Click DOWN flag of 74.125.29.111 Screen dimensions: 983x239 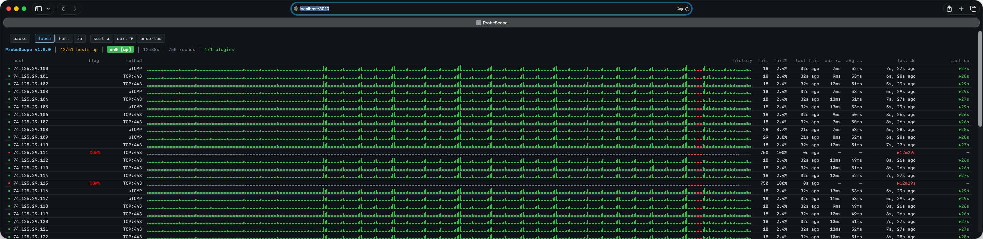pyautogui.click(x=95, y=152)
